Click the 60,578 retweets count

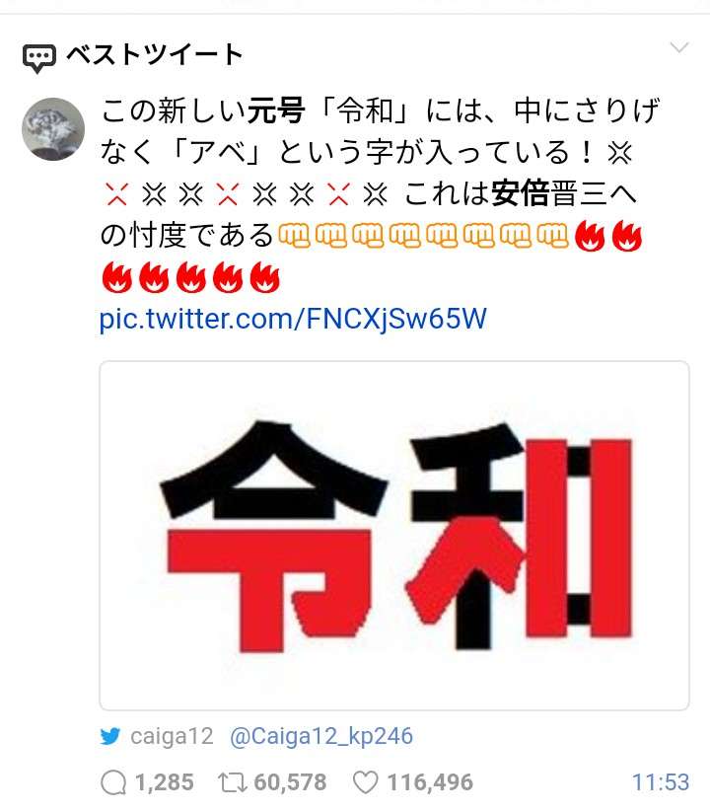pos(290,782)
